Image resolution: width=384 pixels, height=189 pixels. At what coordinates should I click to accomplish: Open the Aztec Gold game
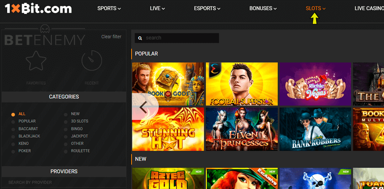tap(168, 178)
